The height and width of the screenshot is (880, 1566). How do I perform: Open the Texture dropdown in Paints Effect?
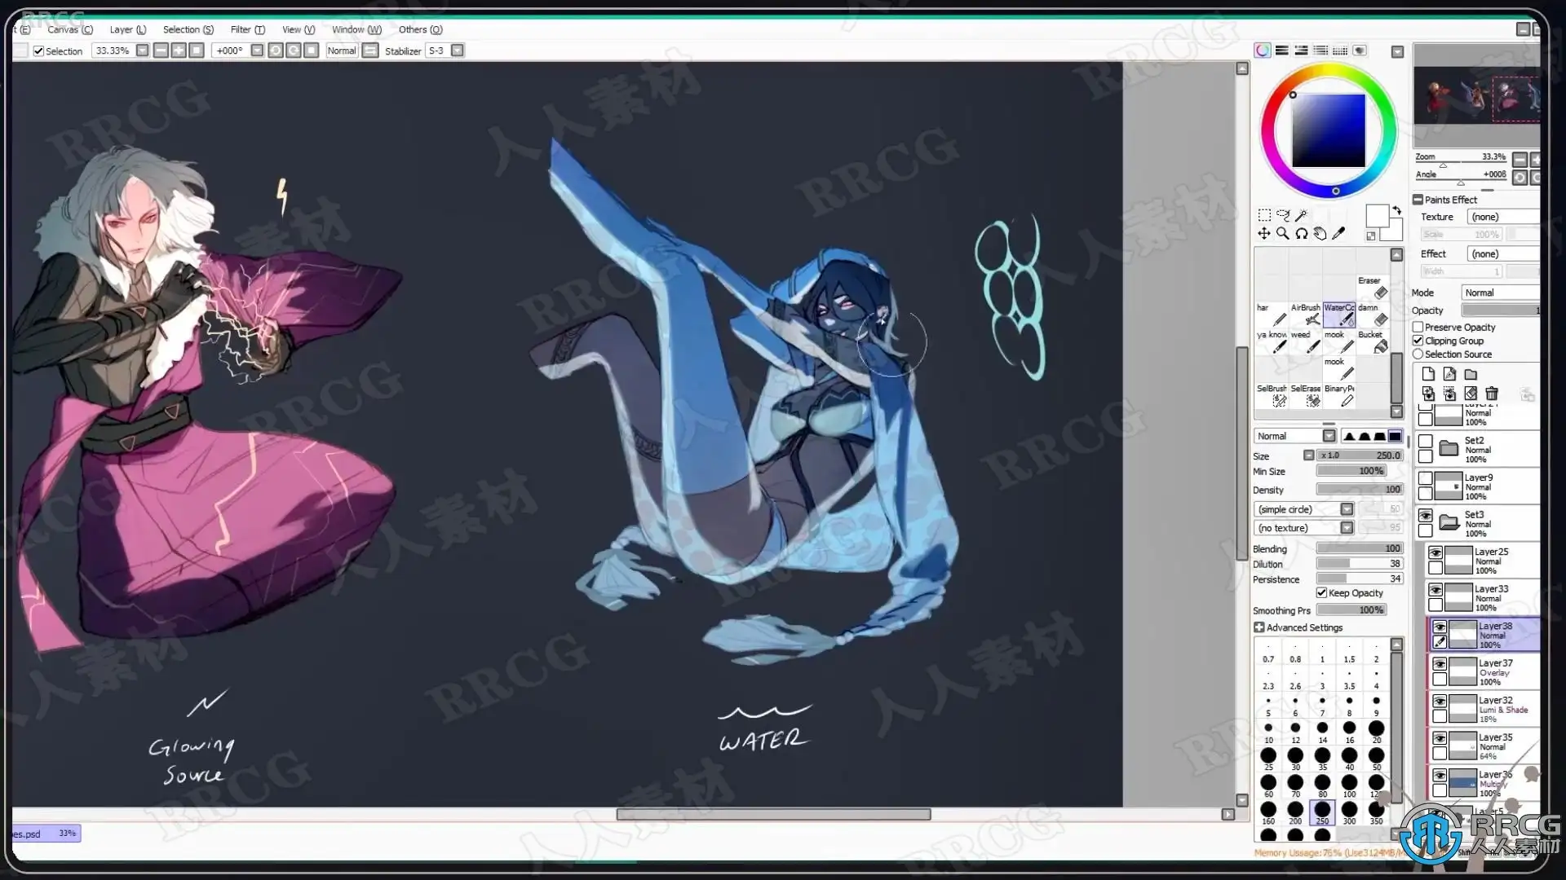(1502, 217)
